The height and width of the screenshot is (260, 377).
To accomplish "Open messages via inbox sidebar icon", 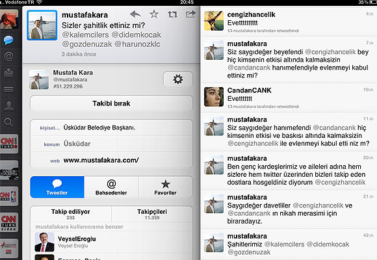I will click(x=8, y=73).
